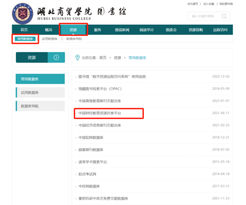Open 中经网数据库 entry

89,186
